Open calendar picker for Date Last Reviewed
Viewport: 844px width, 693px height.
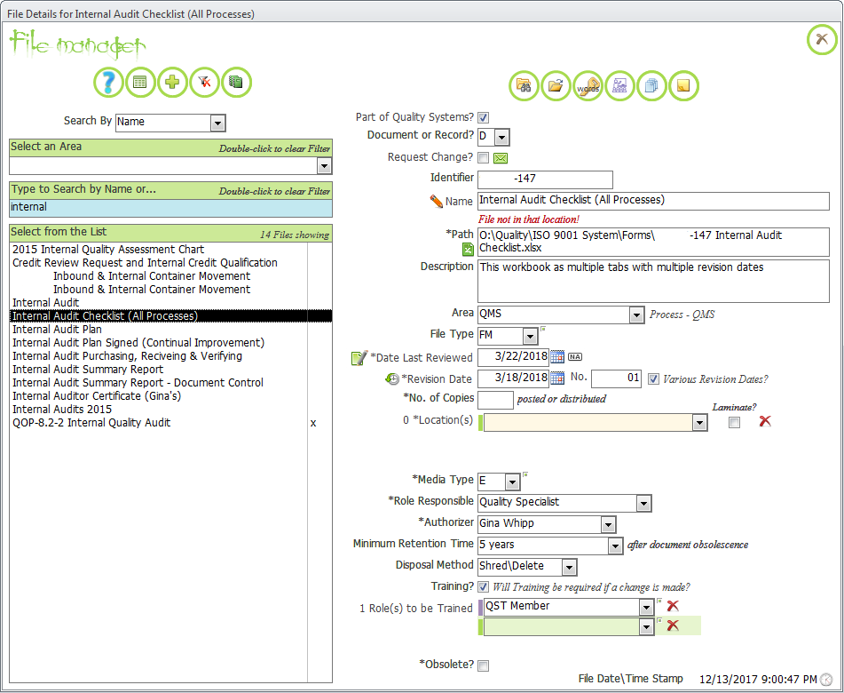point(557,357)
